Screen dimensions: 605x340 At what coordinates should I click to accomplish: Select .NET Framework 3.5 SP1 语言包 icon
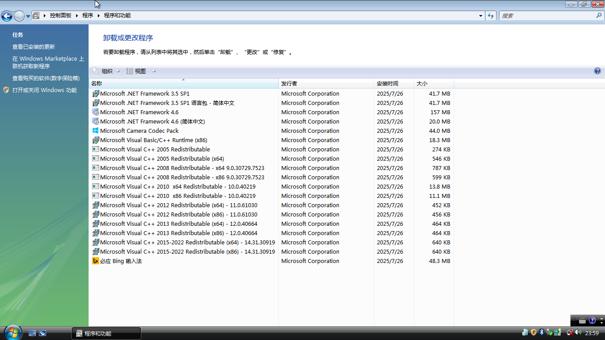tap(96, 103)
